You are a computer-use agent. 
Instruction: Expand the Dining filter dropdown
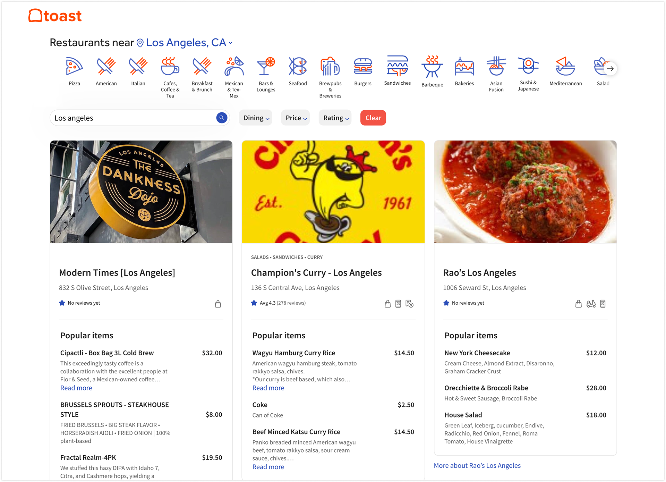tap(256, 118)
